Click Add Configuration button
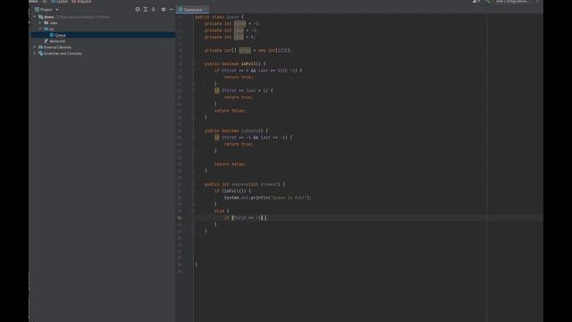This screenshot has height=322, width=572. point(511,2)
